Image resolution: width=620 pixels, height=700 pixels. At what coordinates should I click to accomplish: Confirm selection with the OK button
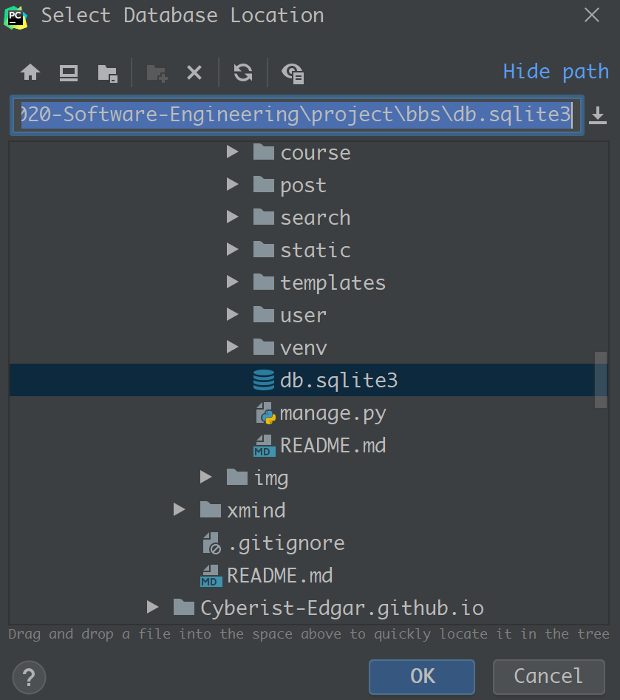421,676
